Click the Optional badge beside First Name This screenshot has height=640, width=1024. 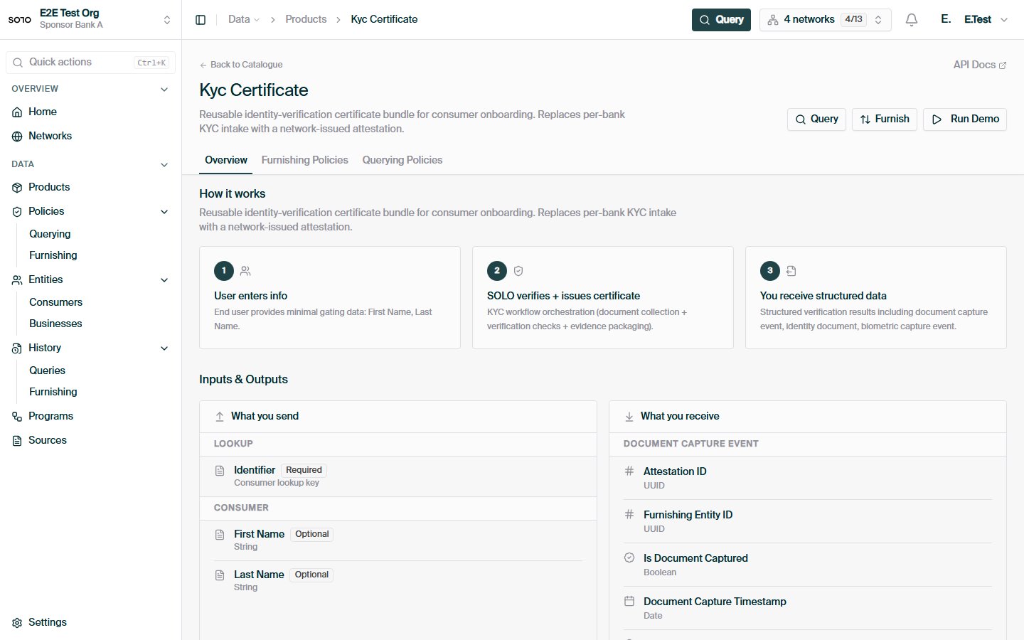click(x=312, y=534)
